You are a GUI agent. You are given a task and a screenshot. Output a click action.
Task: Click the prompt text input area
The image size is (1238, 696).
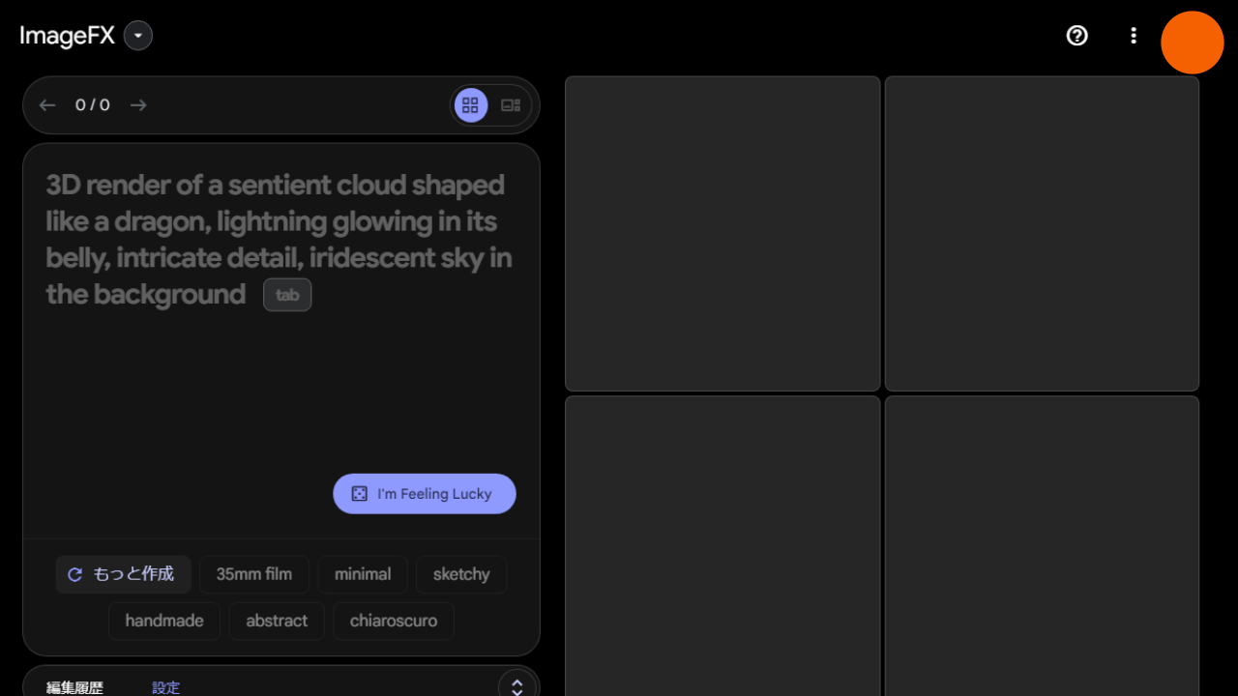[x=280, y=367]
